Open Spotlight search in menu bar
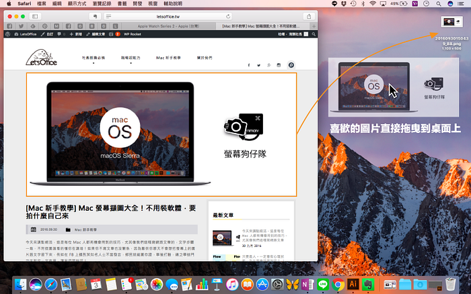Screen dimensions: 471x294 [439, 3]
